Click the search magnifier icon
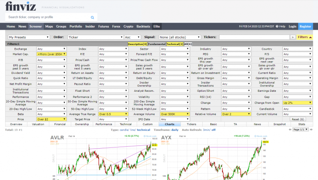 pyautogui.click(x=92, y=17)
